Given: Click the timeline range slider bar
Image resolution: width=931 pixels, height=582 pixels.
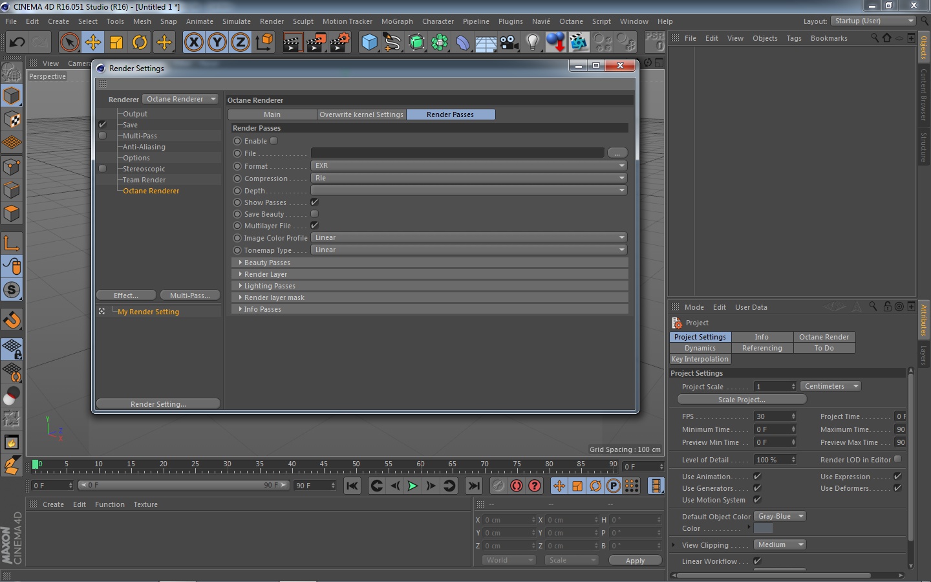Looking at the screenshot, I should [184, 485].
